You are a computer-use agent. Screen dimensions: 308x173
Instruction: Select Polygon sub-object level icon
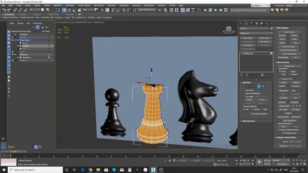(259, 86)
